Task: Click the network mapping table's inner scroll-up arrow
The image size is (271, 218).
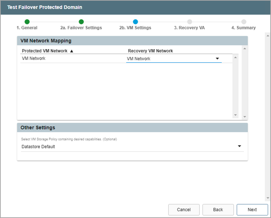Action: [x=235, y=57]
